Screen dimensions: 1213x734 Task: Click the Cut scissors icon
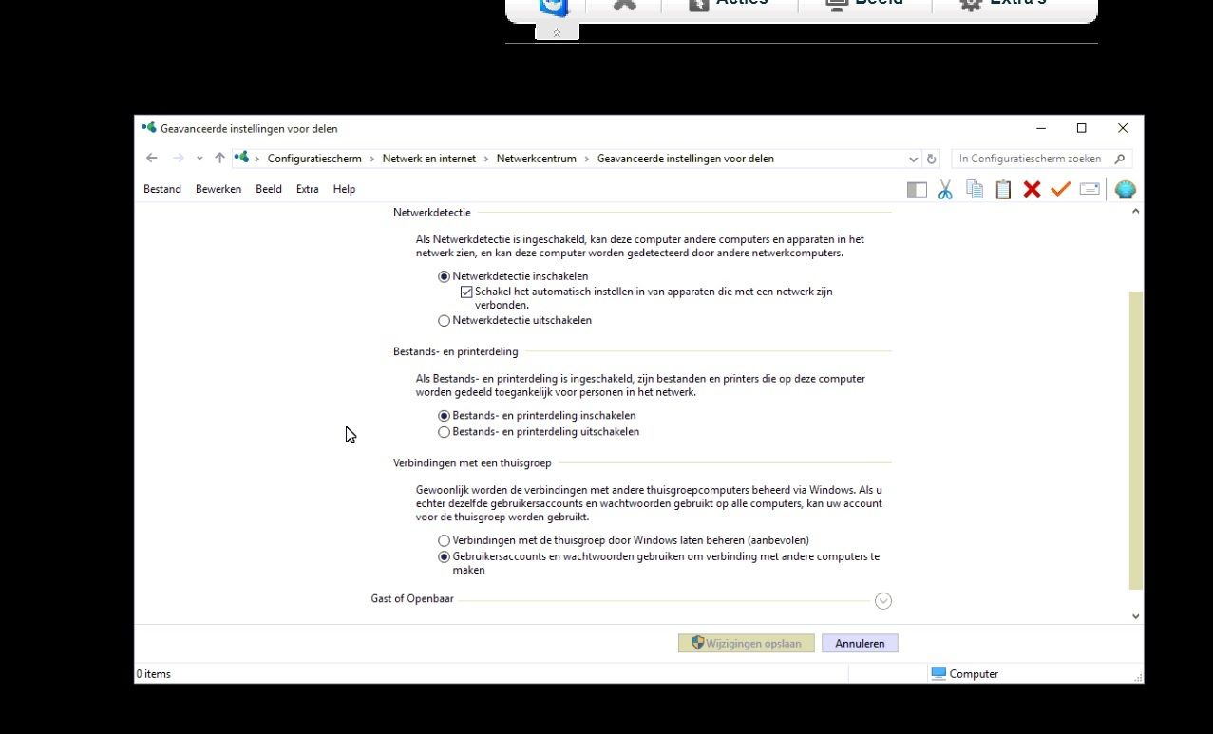tap(945, 190)
